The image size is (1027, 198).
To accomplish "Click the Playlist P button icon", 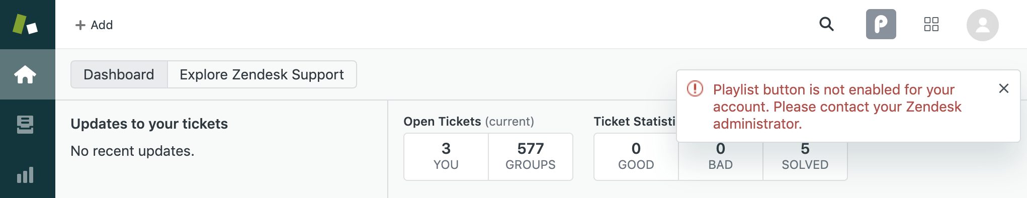I will (x=881, y=24).
